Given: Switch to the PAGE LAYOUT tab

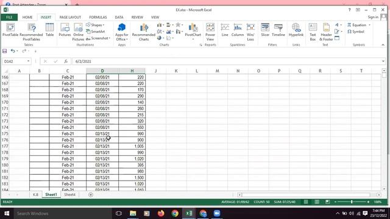Looking at the screenshot, I should click(70, 17).
